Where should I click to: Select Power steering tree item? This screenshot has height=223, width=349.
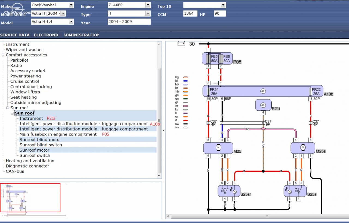point(25,76)
